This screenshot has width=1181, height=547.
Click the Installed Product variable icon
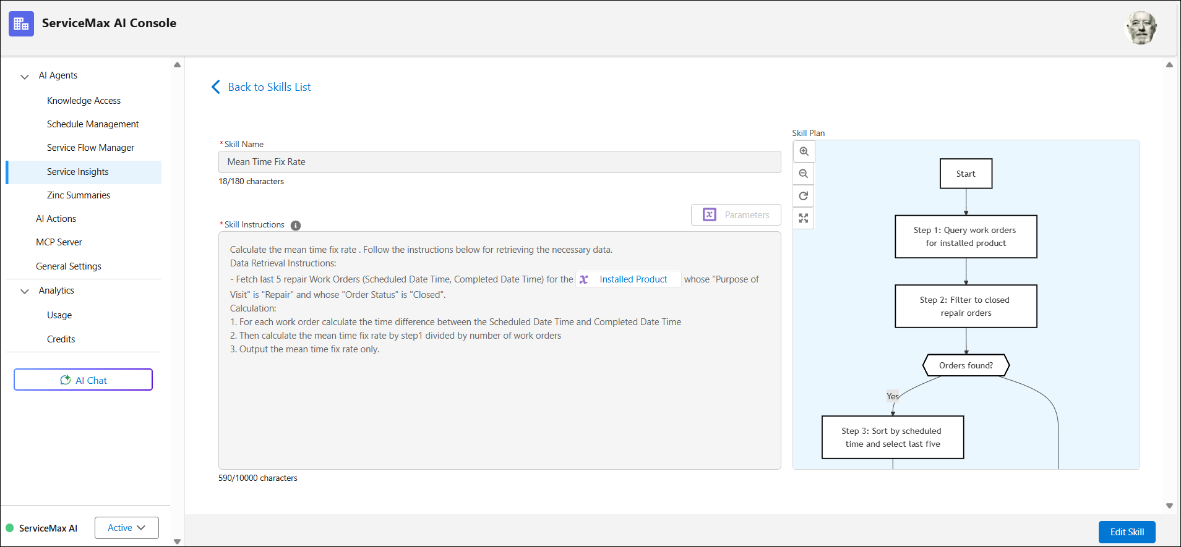pos(584,279)
